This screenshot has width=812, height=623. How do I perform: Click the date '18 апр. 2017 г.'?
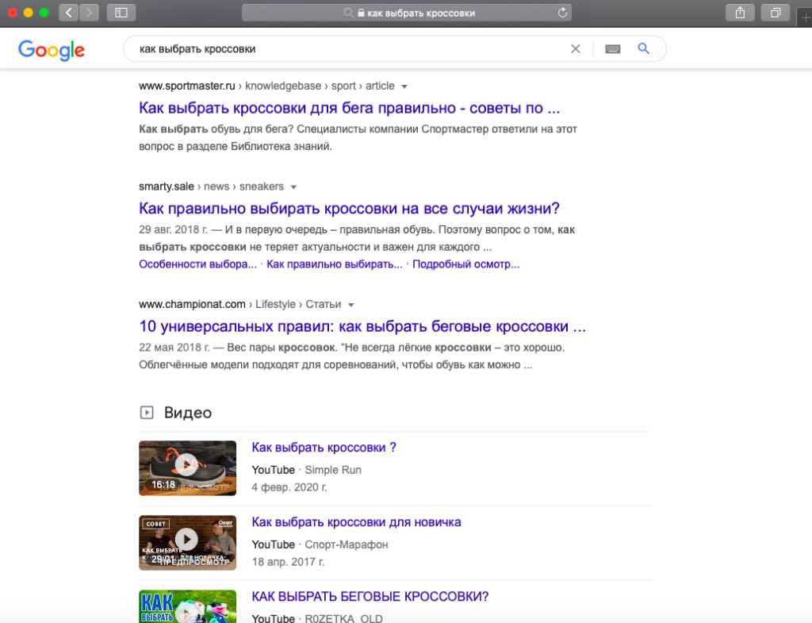pos(288,562)
